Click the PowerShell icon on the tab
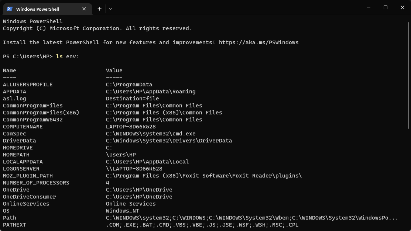411x231 pixels. [x=9, y=8]
